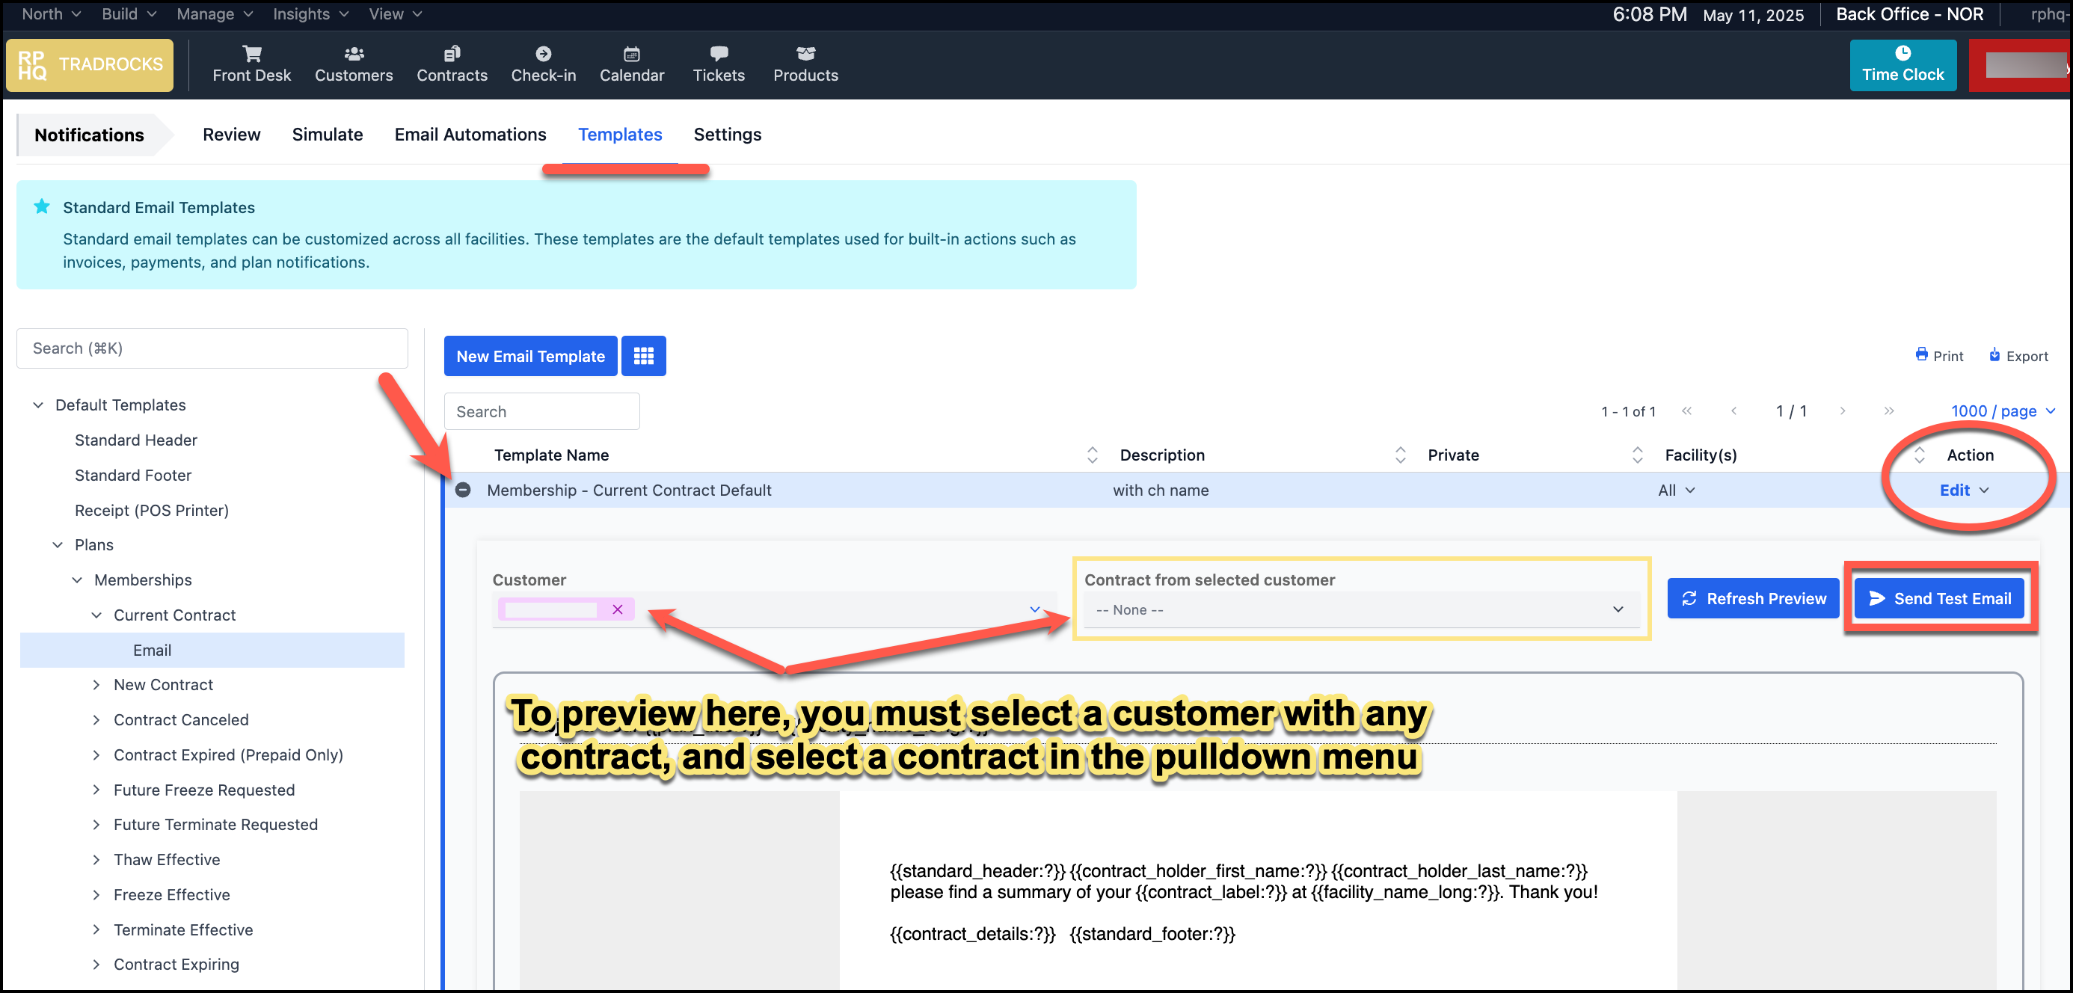This screenshot has height=993, width=2073.
Task: Go to last page of results
Action: (1889, 411)
